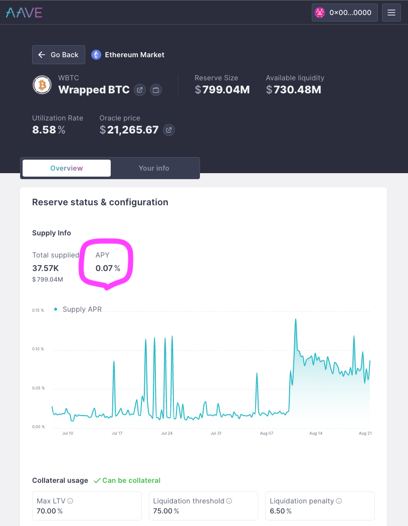
Task: Click the Reserve Size value $799.04M
Action: [x=222, y=89]
